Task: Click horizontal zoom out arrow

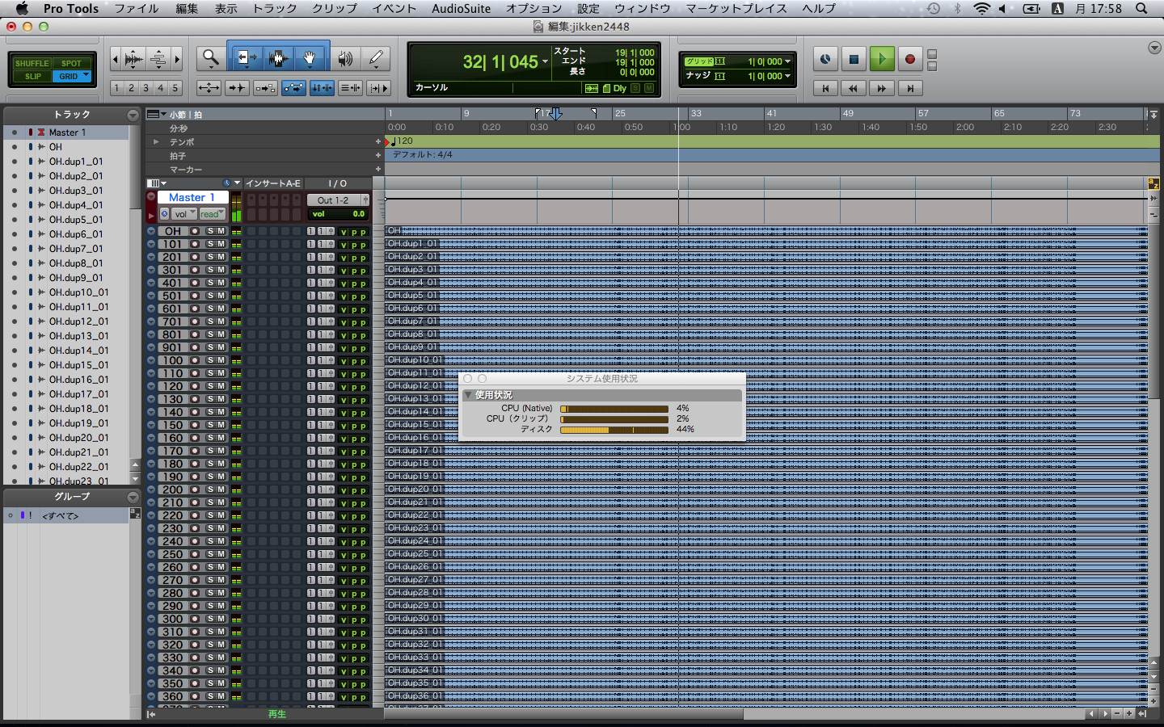Action: [x=115, y=59]
